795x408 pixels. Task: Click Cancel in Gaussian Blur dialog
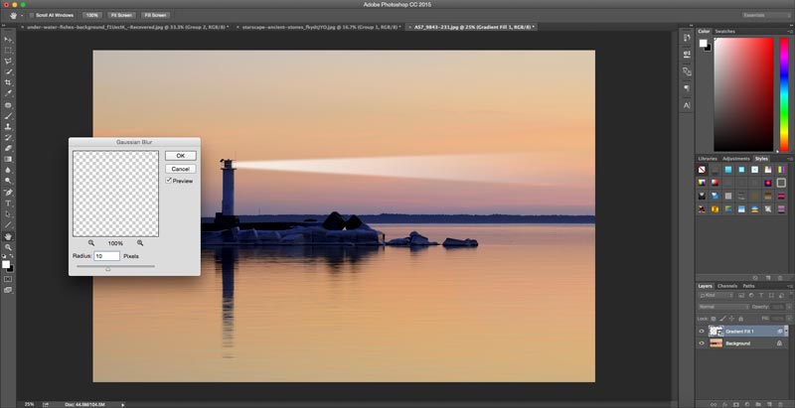181,169
